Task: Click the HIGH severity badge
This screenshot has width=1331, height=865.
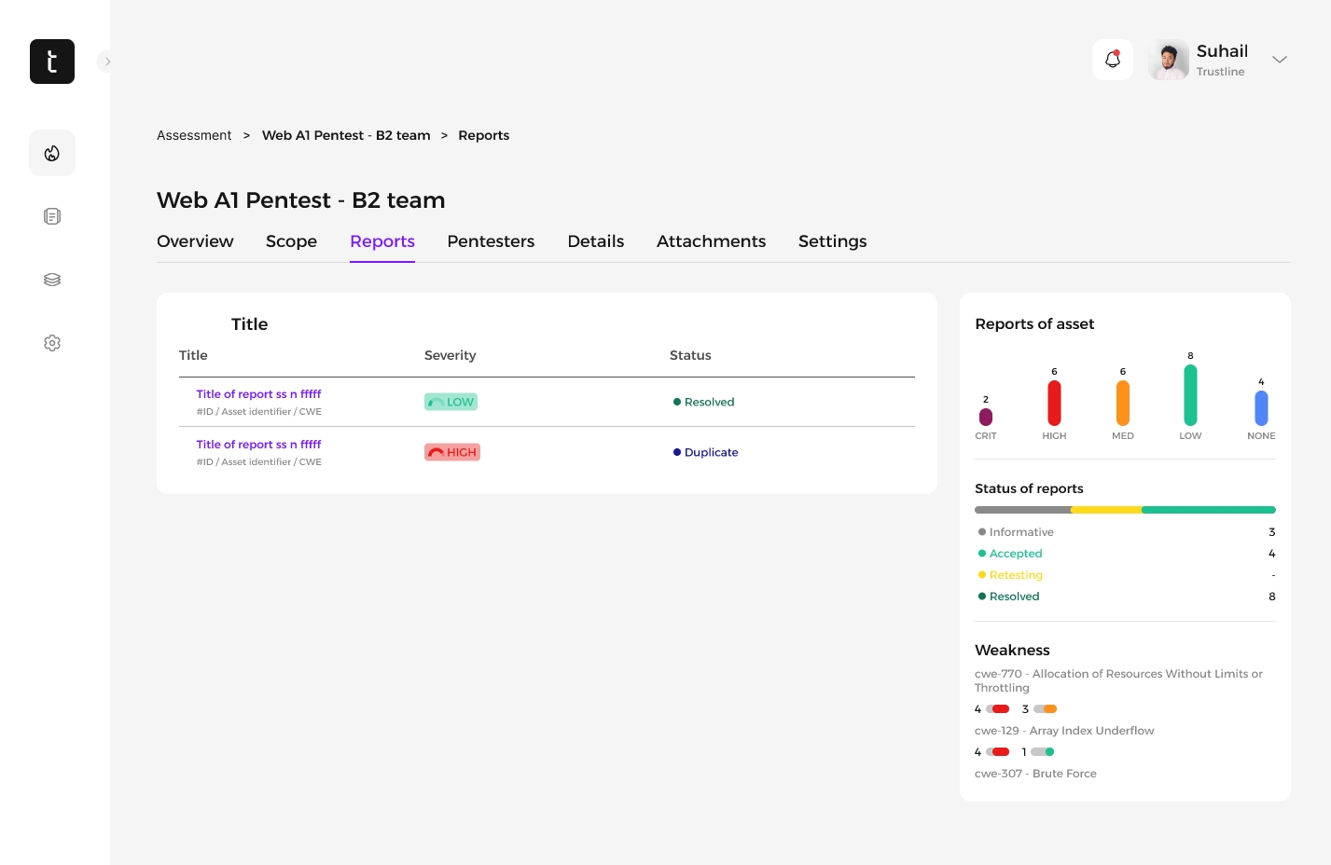Action: tap(452, 452)
